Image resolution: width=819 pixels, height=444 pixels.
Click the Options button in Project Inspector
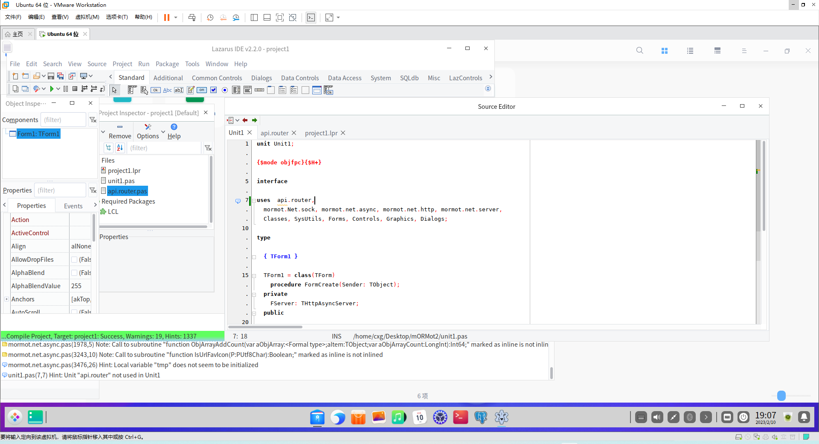tap(148, 131)
